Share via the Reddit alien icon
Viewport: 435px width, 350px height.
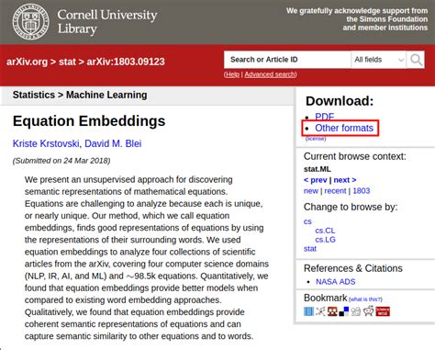pos(368,311)
